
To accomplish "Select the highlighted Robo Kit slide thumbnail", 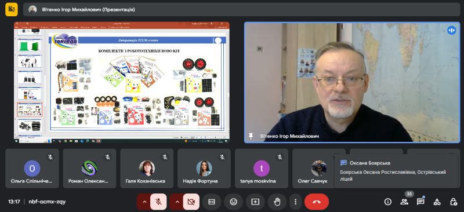I will 30,109.
